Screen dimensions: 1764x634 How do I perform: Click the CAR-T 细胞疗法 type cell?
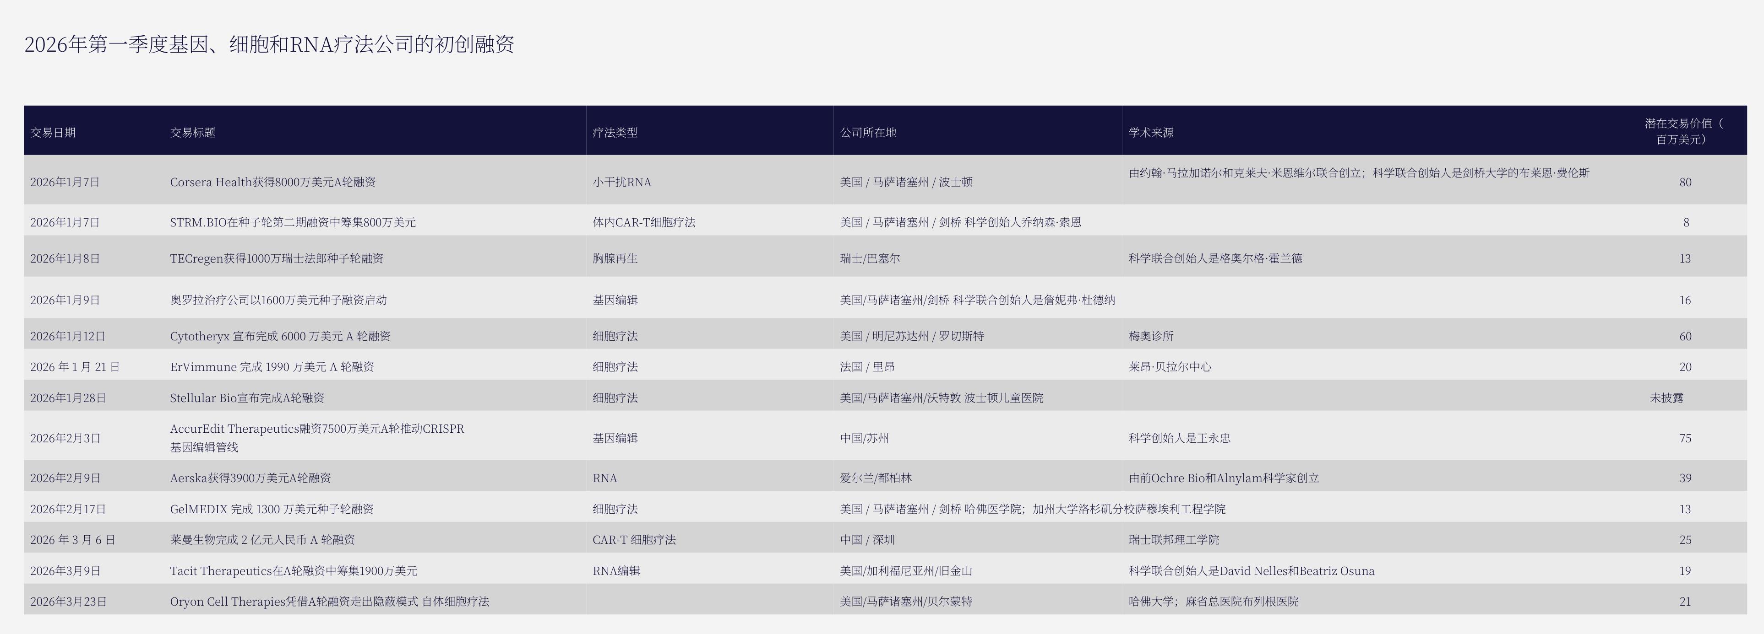(x=634, y=540)
